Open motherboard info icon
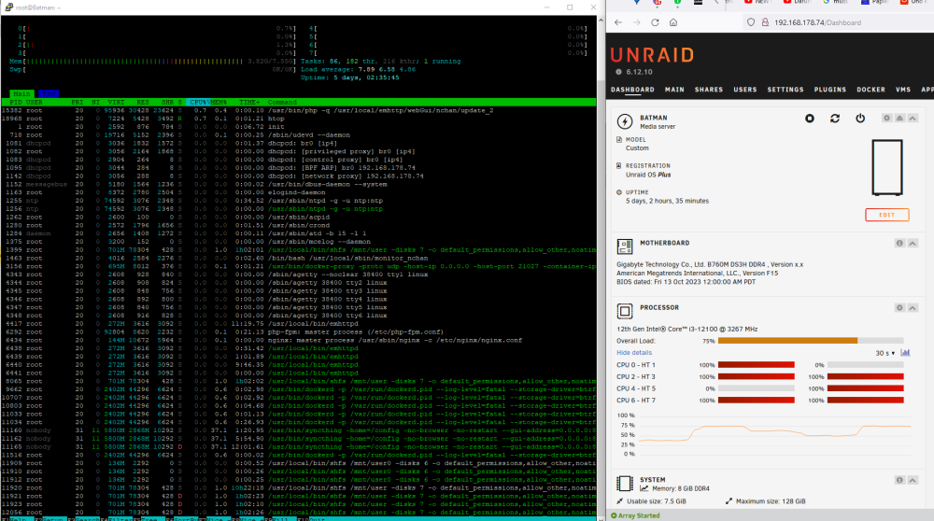 coord(899,243)
